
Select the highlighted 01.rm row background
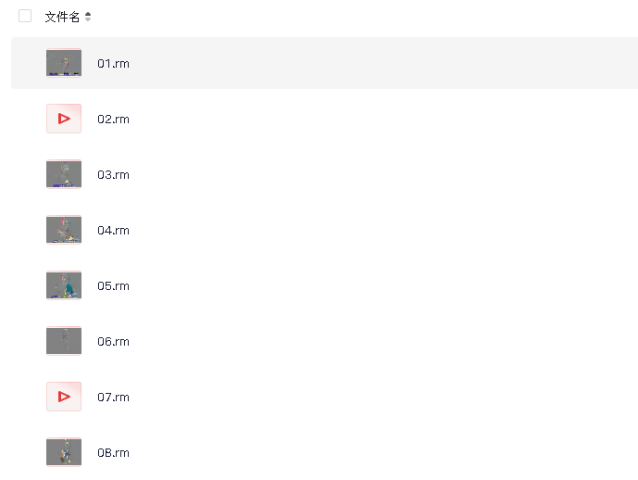click(324, 63)
